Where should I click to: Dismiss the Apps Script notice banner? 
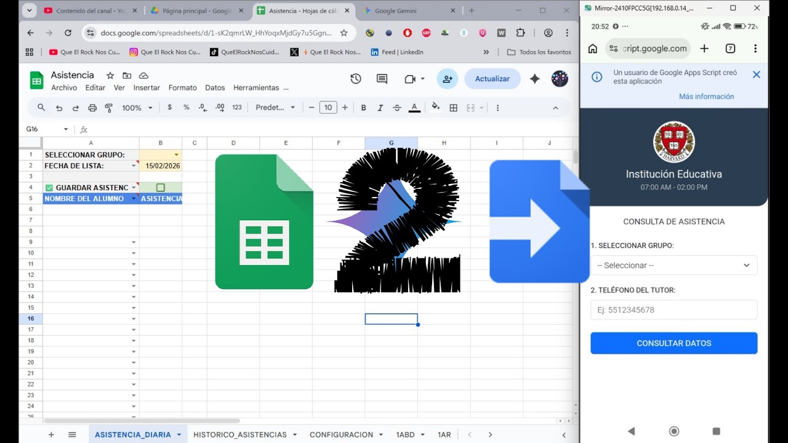coord(757,74)
